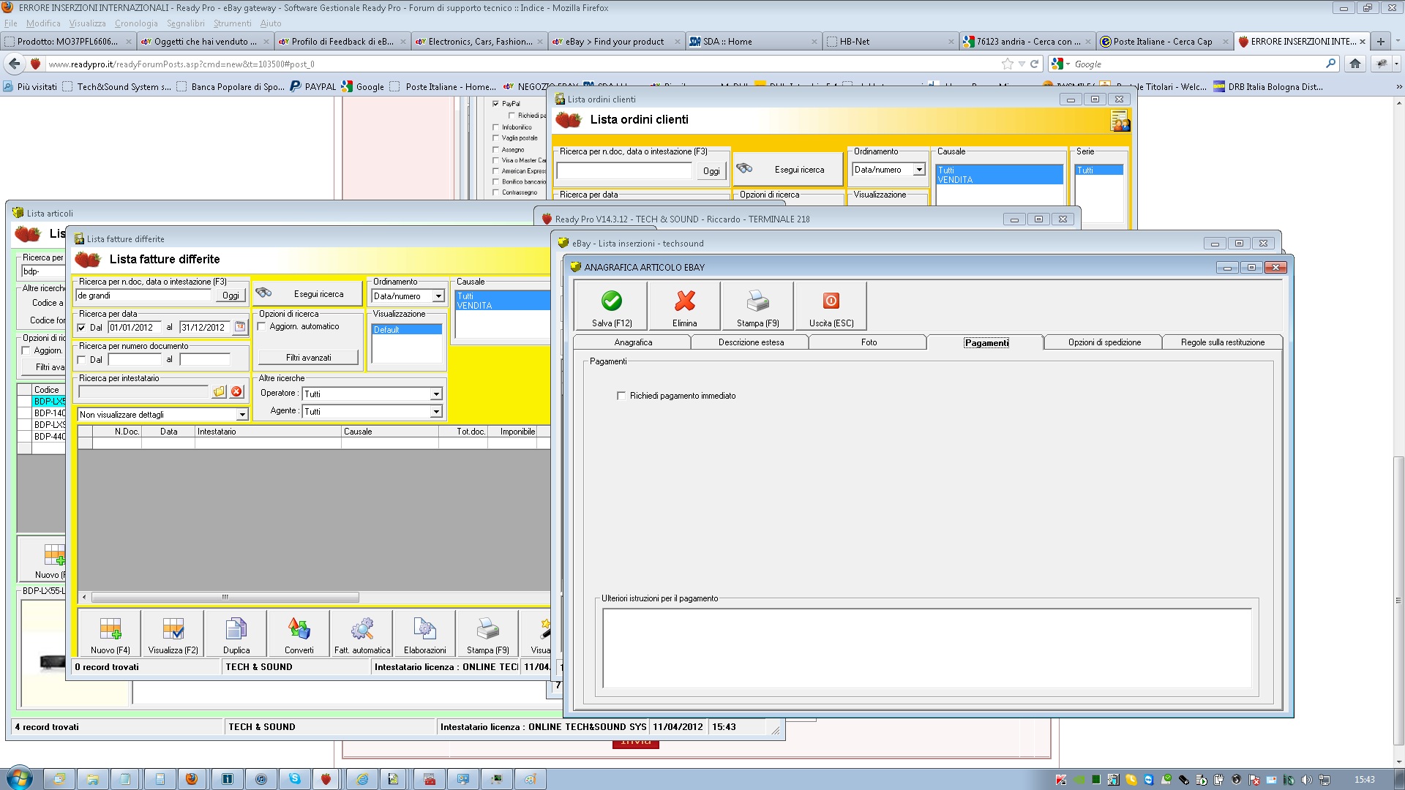
Task: Switch to the Foto tab
Action: [869, 342]
